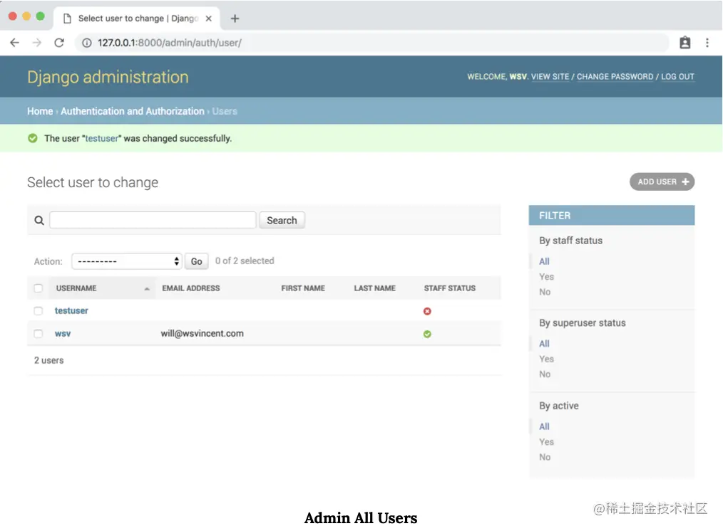Screen dimensions: 723x531
Task: Sort by First Name column header
Action: pos(303,288)
